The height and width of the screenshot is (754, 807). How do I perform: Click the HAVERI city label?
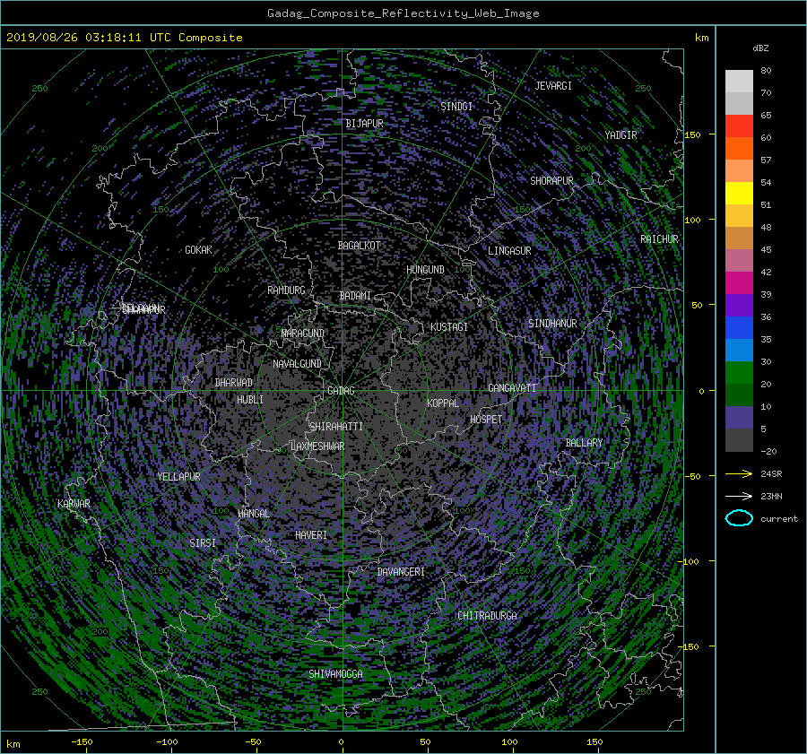click(x=311, y=535)
